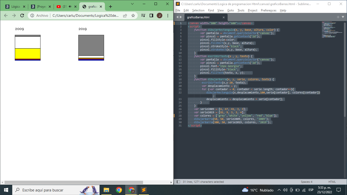Show hidden system tray icons chevron
The image size is (347, 195).
pyautogui.click(x=279, y=190)
